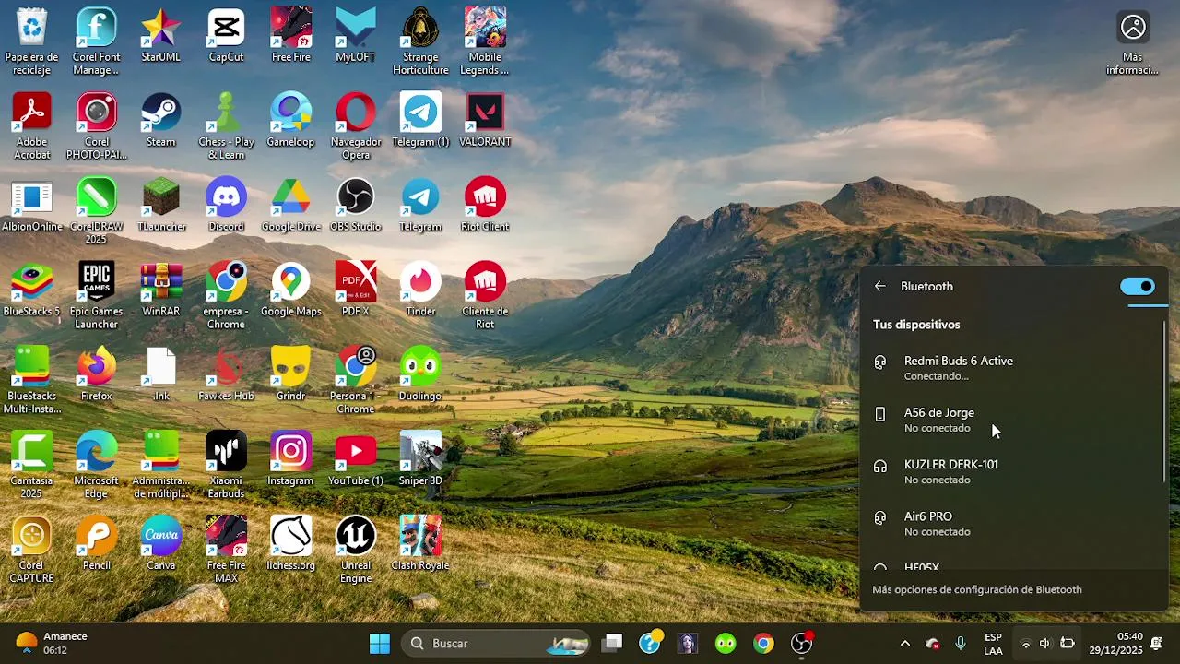The height and width of the screenshot is (664, 1180).
Task: Click the microphone icon in system tray
Action: pyautogui.click(x=961, y=643)
